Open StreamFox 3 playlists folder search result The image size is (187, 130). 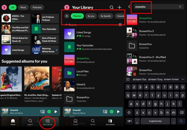[x=156, y=46]
